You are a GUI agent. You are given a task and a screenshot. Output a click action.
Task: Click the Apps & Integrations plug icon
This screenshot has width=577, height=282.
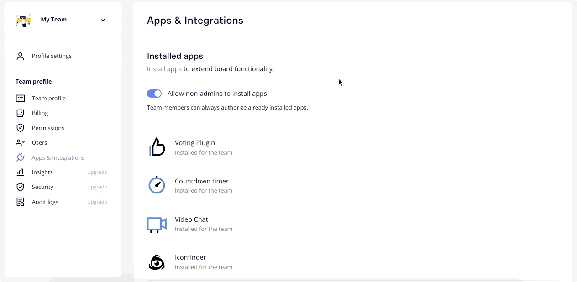point(20,157)
